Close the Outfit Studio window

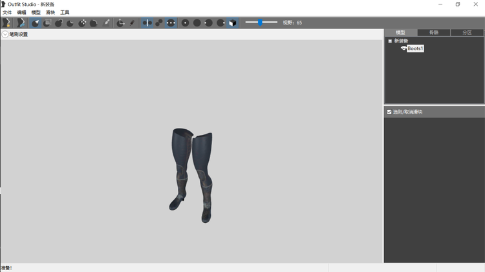[476, 5]
